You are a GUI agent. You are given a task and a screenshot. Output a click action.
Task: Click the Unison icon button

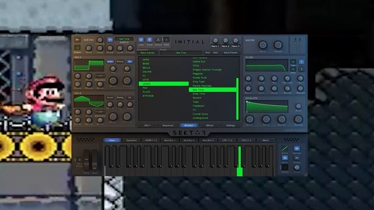click(x=158, y=40)
